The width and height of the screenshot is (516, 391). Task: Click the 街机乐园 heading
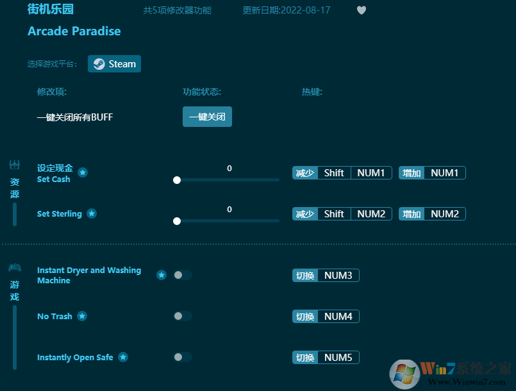[51, 9]
